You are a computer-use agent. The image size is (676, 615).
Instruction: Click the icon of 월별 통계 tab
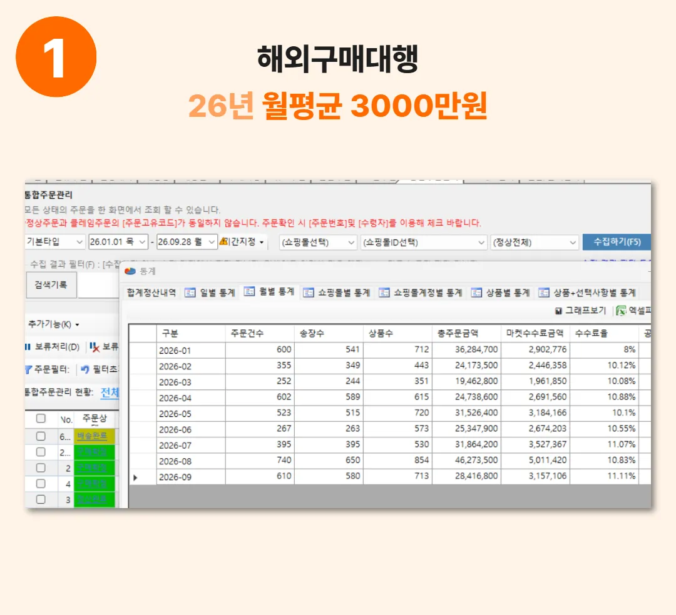[249, 292]
